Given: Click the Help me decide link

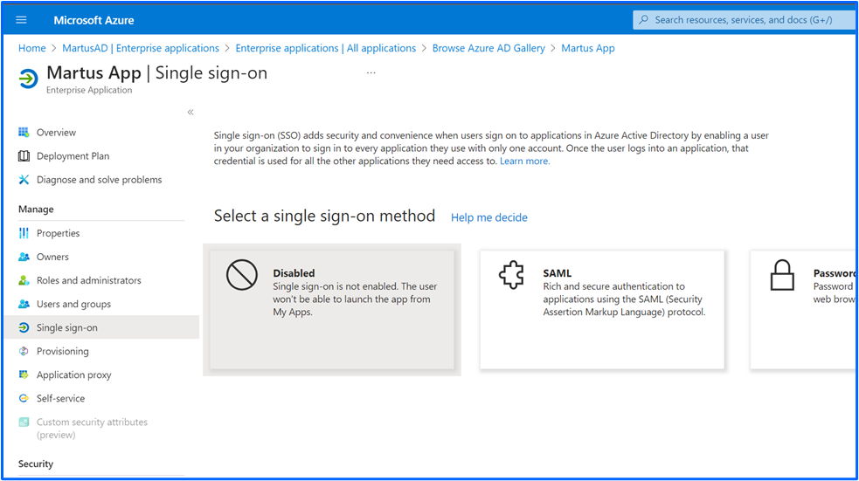Looking at the screenshot, I should (489, 217).
